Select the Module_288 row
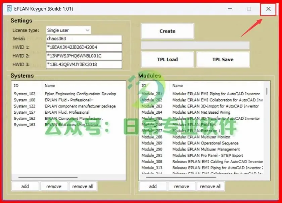282x203 pixels. [201, 137]
